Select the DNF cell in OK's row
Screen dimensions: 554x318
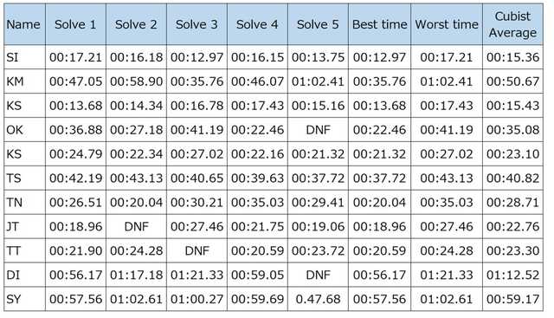(318, 130)
